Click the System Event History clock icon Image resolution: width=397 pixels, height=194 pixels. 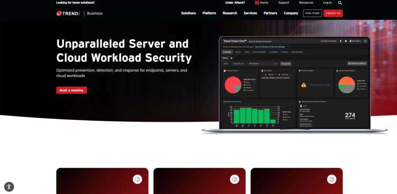click(224, 102)
